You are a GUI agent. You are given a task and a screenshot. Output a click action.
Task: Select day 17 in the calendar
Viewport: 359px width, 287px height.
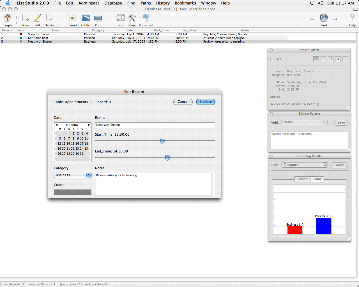pos(82,143)
